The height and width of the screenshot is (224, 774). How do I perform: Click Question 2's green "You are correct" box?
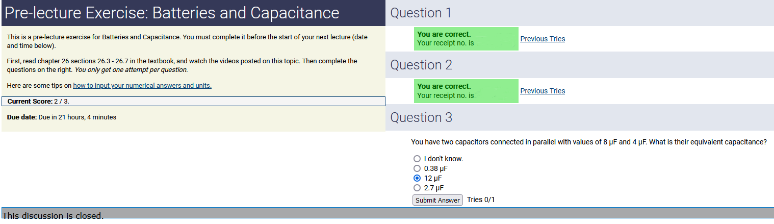[466, 91]
